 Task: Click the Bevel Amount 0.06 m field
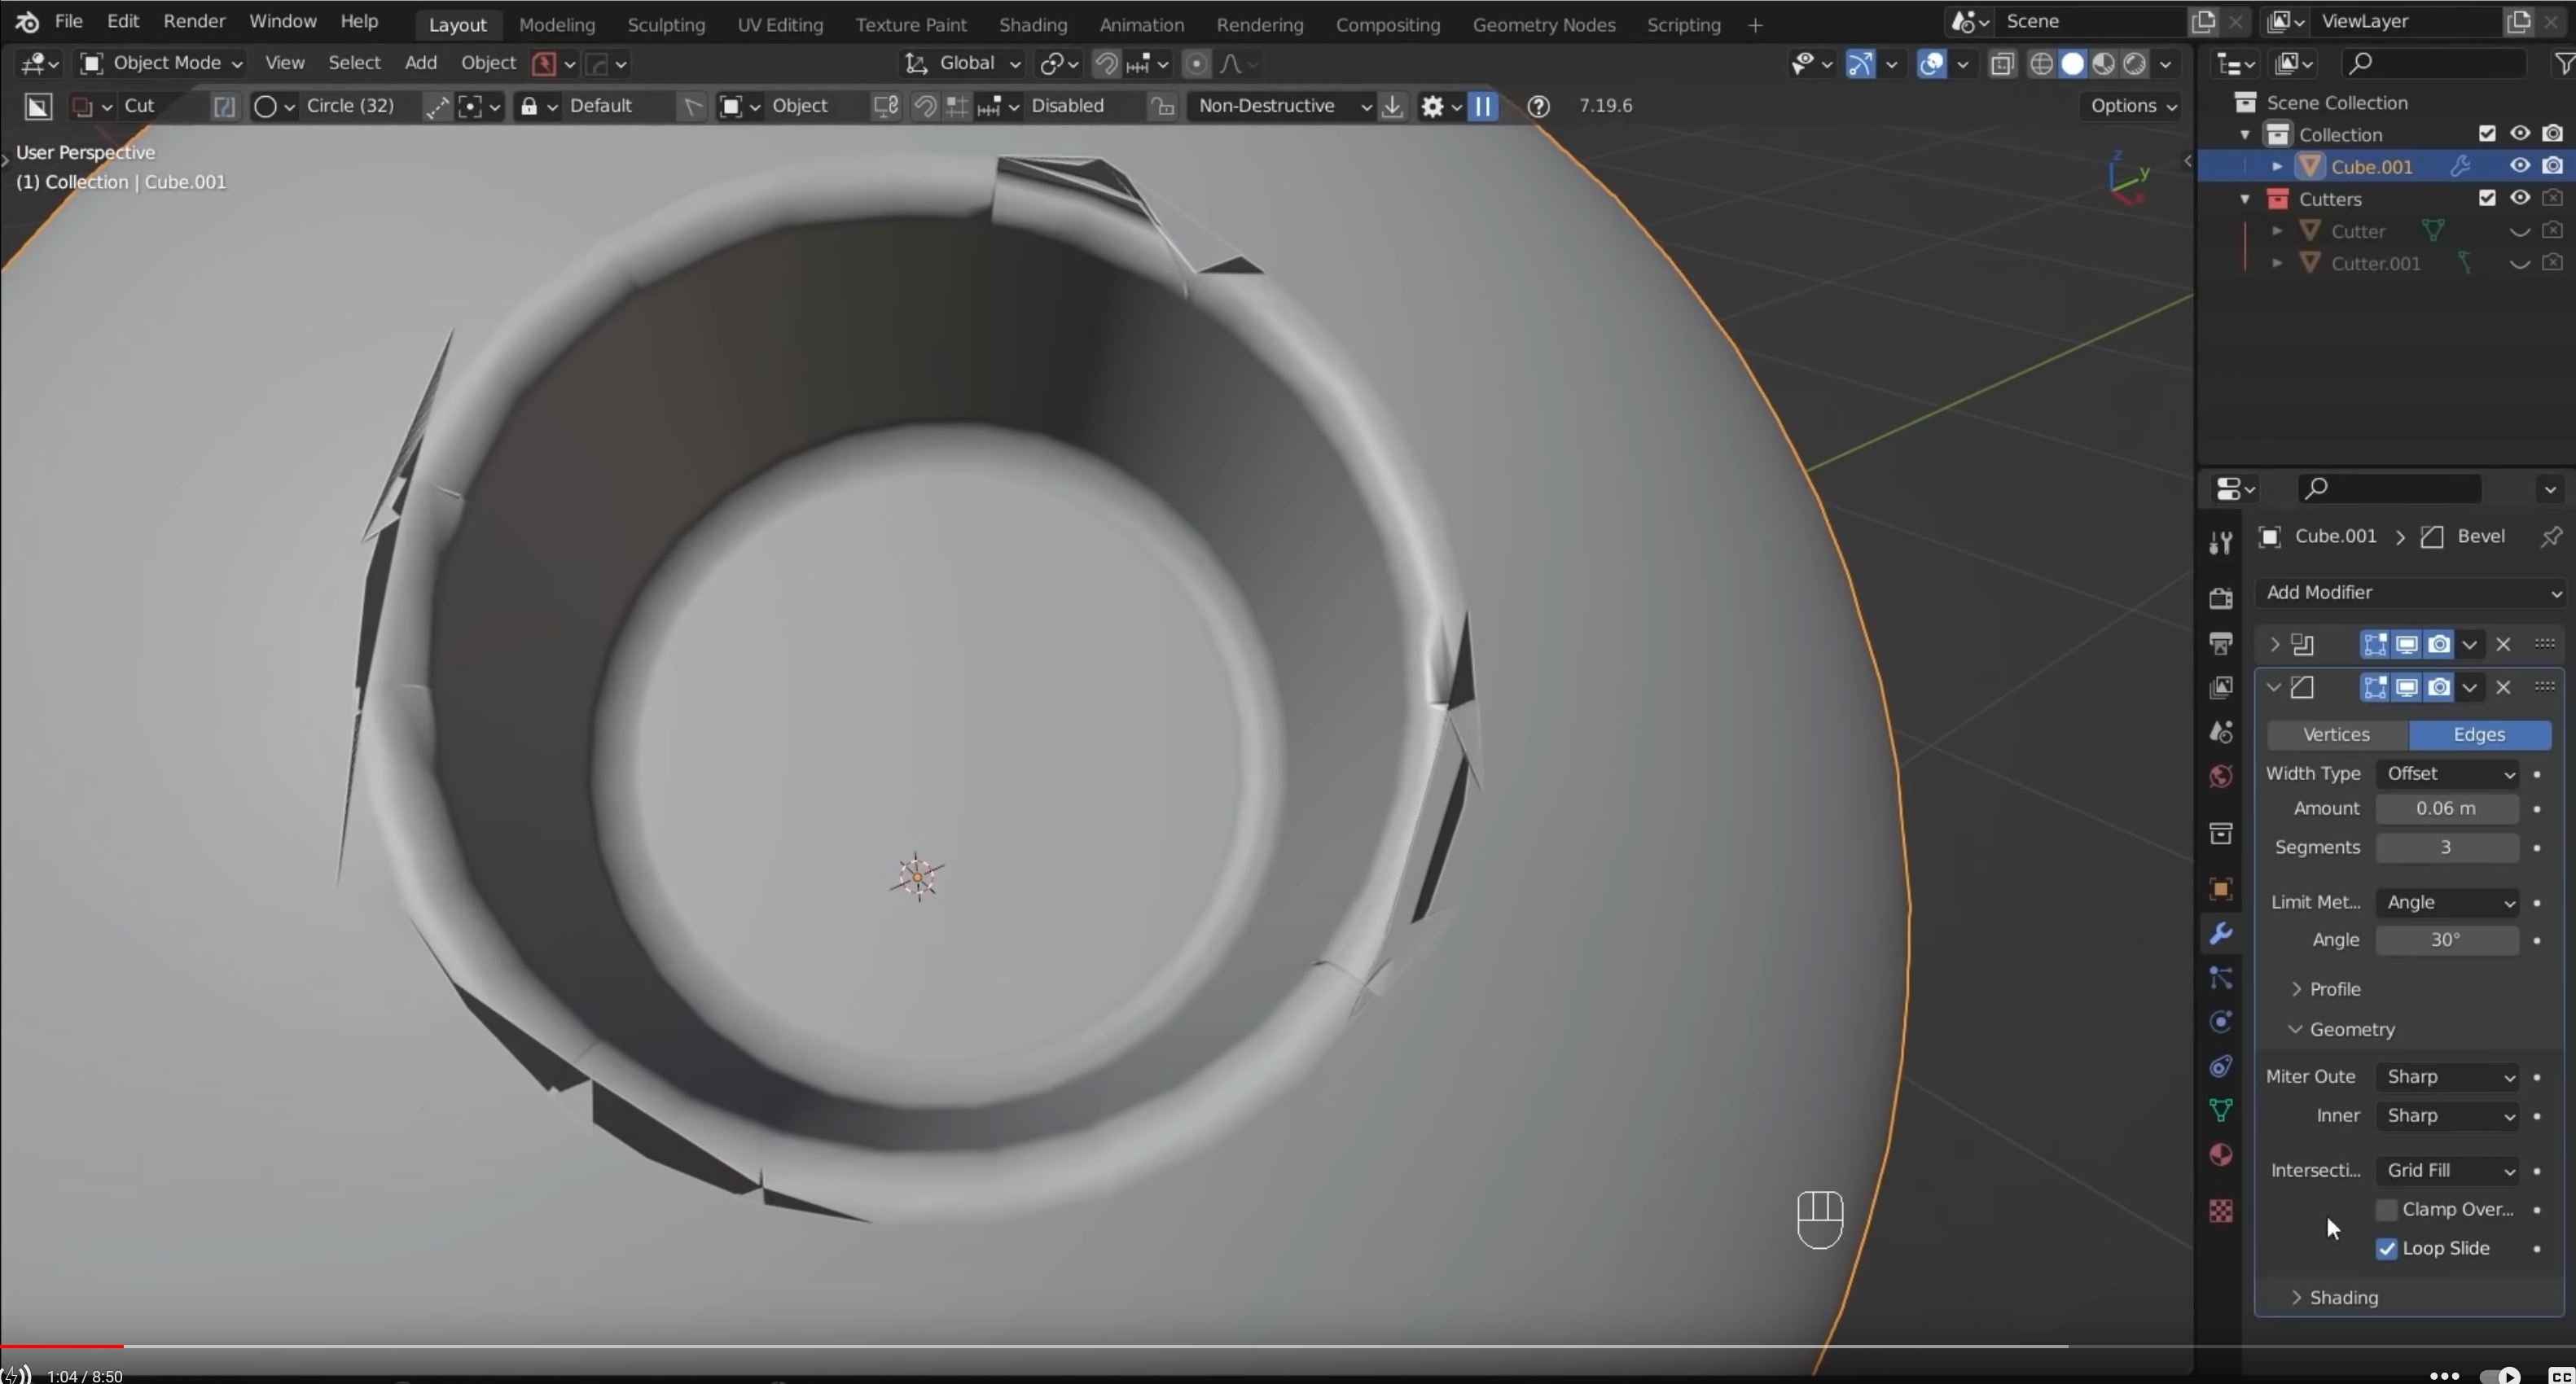[2447, 808]
